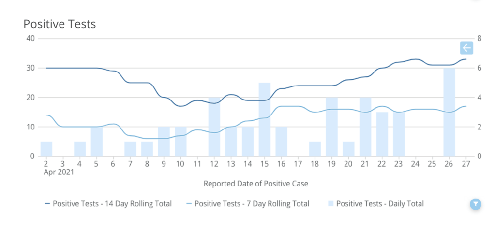Click the Reported Date of Positive Case label
This screenshot has height=229, width=495.
tap(255, 184)
